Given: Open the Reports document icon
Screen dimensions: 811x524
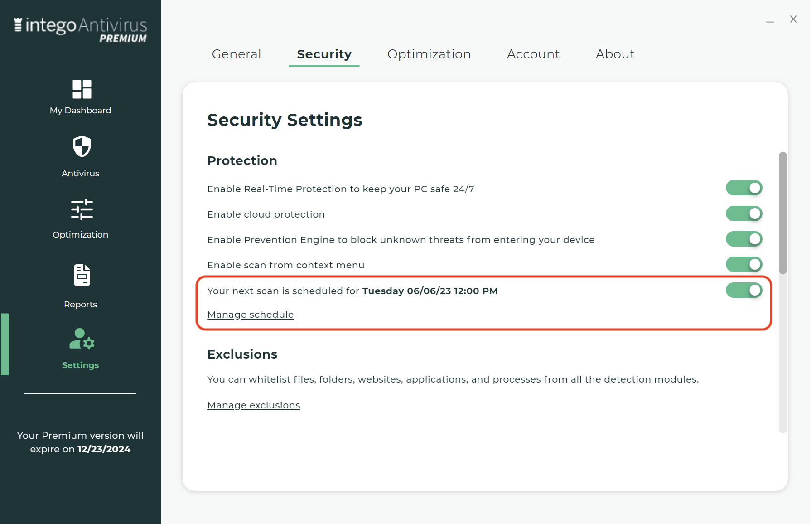Looking at the screenshot, I should click(x=82, y=275).
